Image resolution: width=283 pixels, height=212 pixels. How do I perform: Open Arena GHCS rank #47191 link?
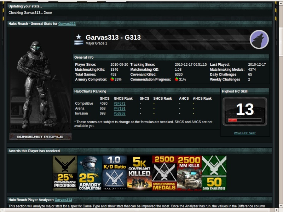point(120,108)
